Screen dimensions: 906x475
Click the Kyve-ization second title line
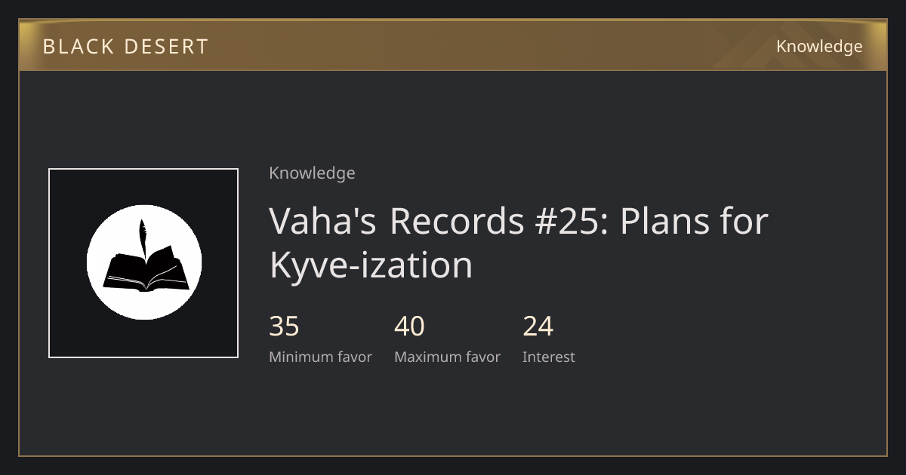(x=371, y=265)
